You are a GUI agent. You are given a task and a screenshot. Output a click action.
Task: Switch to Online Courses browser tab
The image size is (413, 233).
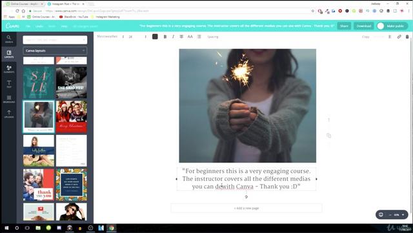click(x=25, y=4)
